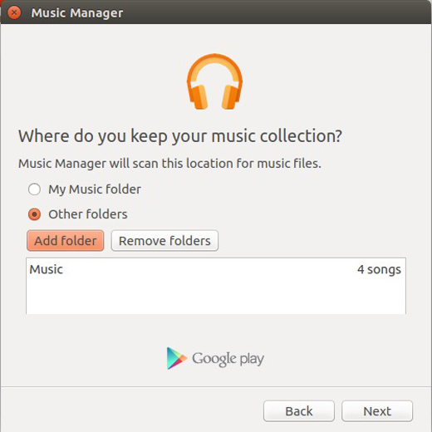Close the Music Manager window
The width and height of the screenshot is (432, 432).
14,12
